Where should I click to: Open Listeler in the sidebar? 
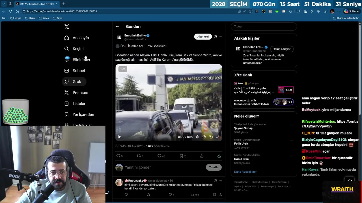75,103
